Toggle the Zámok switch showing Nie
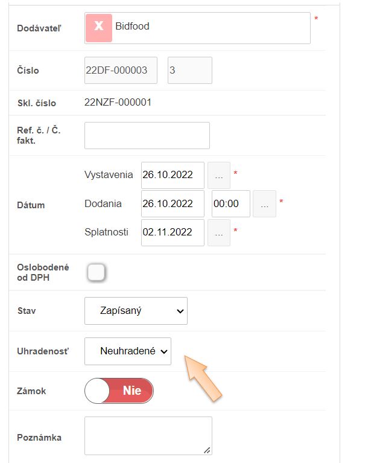This screenshot has width=377, height=463. 119,391
